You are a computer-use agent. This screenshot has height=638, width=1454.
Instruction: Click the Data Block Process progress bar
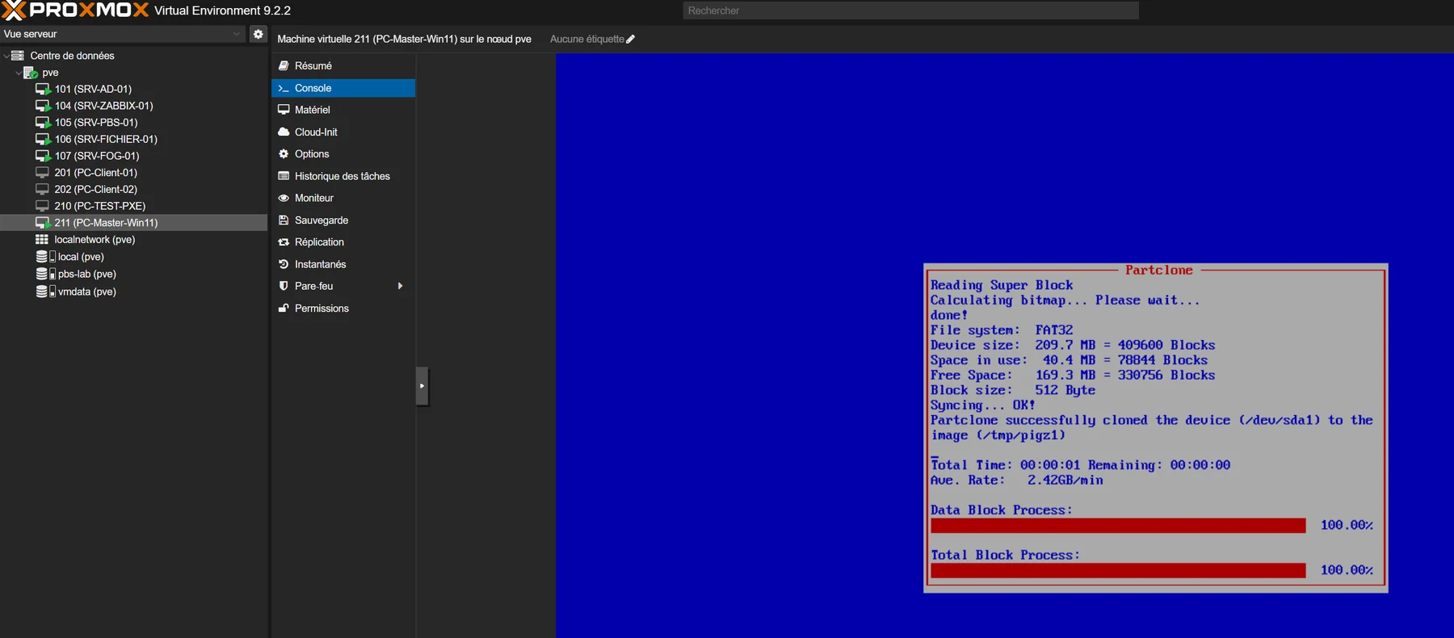(1118, 526)
